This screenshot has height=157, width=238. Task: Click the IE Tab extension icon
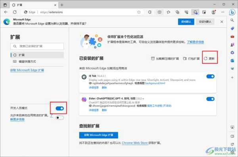click(84, 77)
